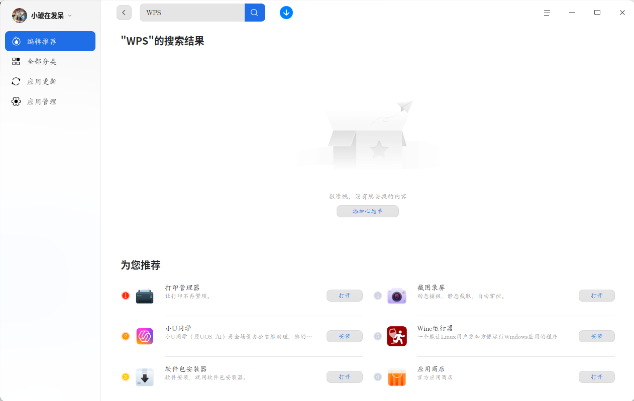Viewport: 634px width, 401px height.
Task: Click the 小U同学（原UOS AI） description
Action: 239,337
